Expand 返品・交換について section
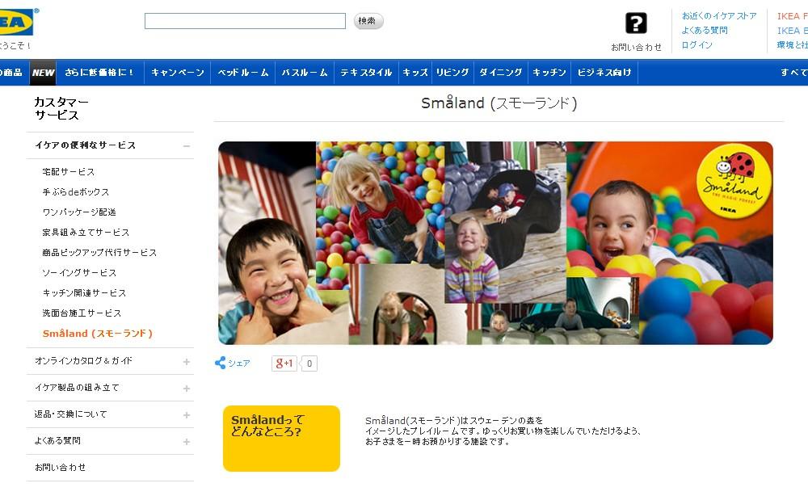This screenshot has height=500, width=808. [x=187, y=415]
